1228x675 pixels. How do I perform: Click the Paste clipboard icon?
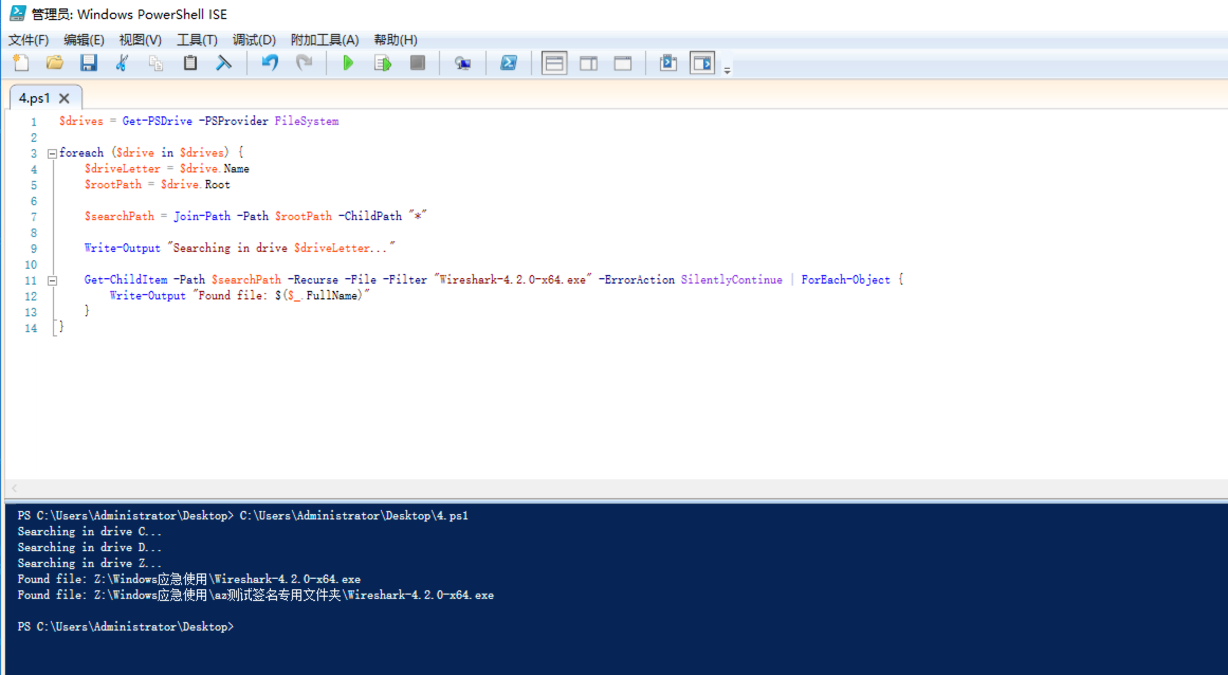click(190, 63)
